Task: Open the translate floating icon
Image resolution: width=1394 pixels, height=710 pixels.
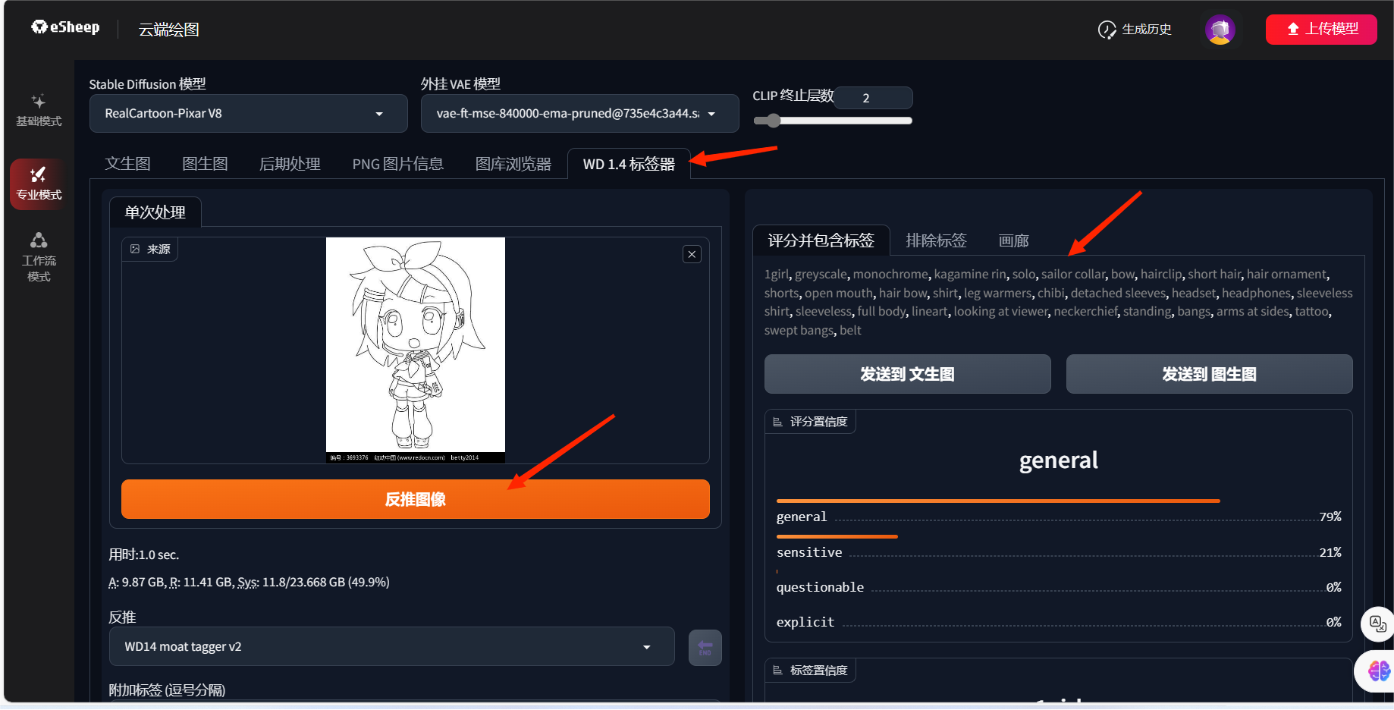Action: pyautogui.click(x=1377, y=624)
